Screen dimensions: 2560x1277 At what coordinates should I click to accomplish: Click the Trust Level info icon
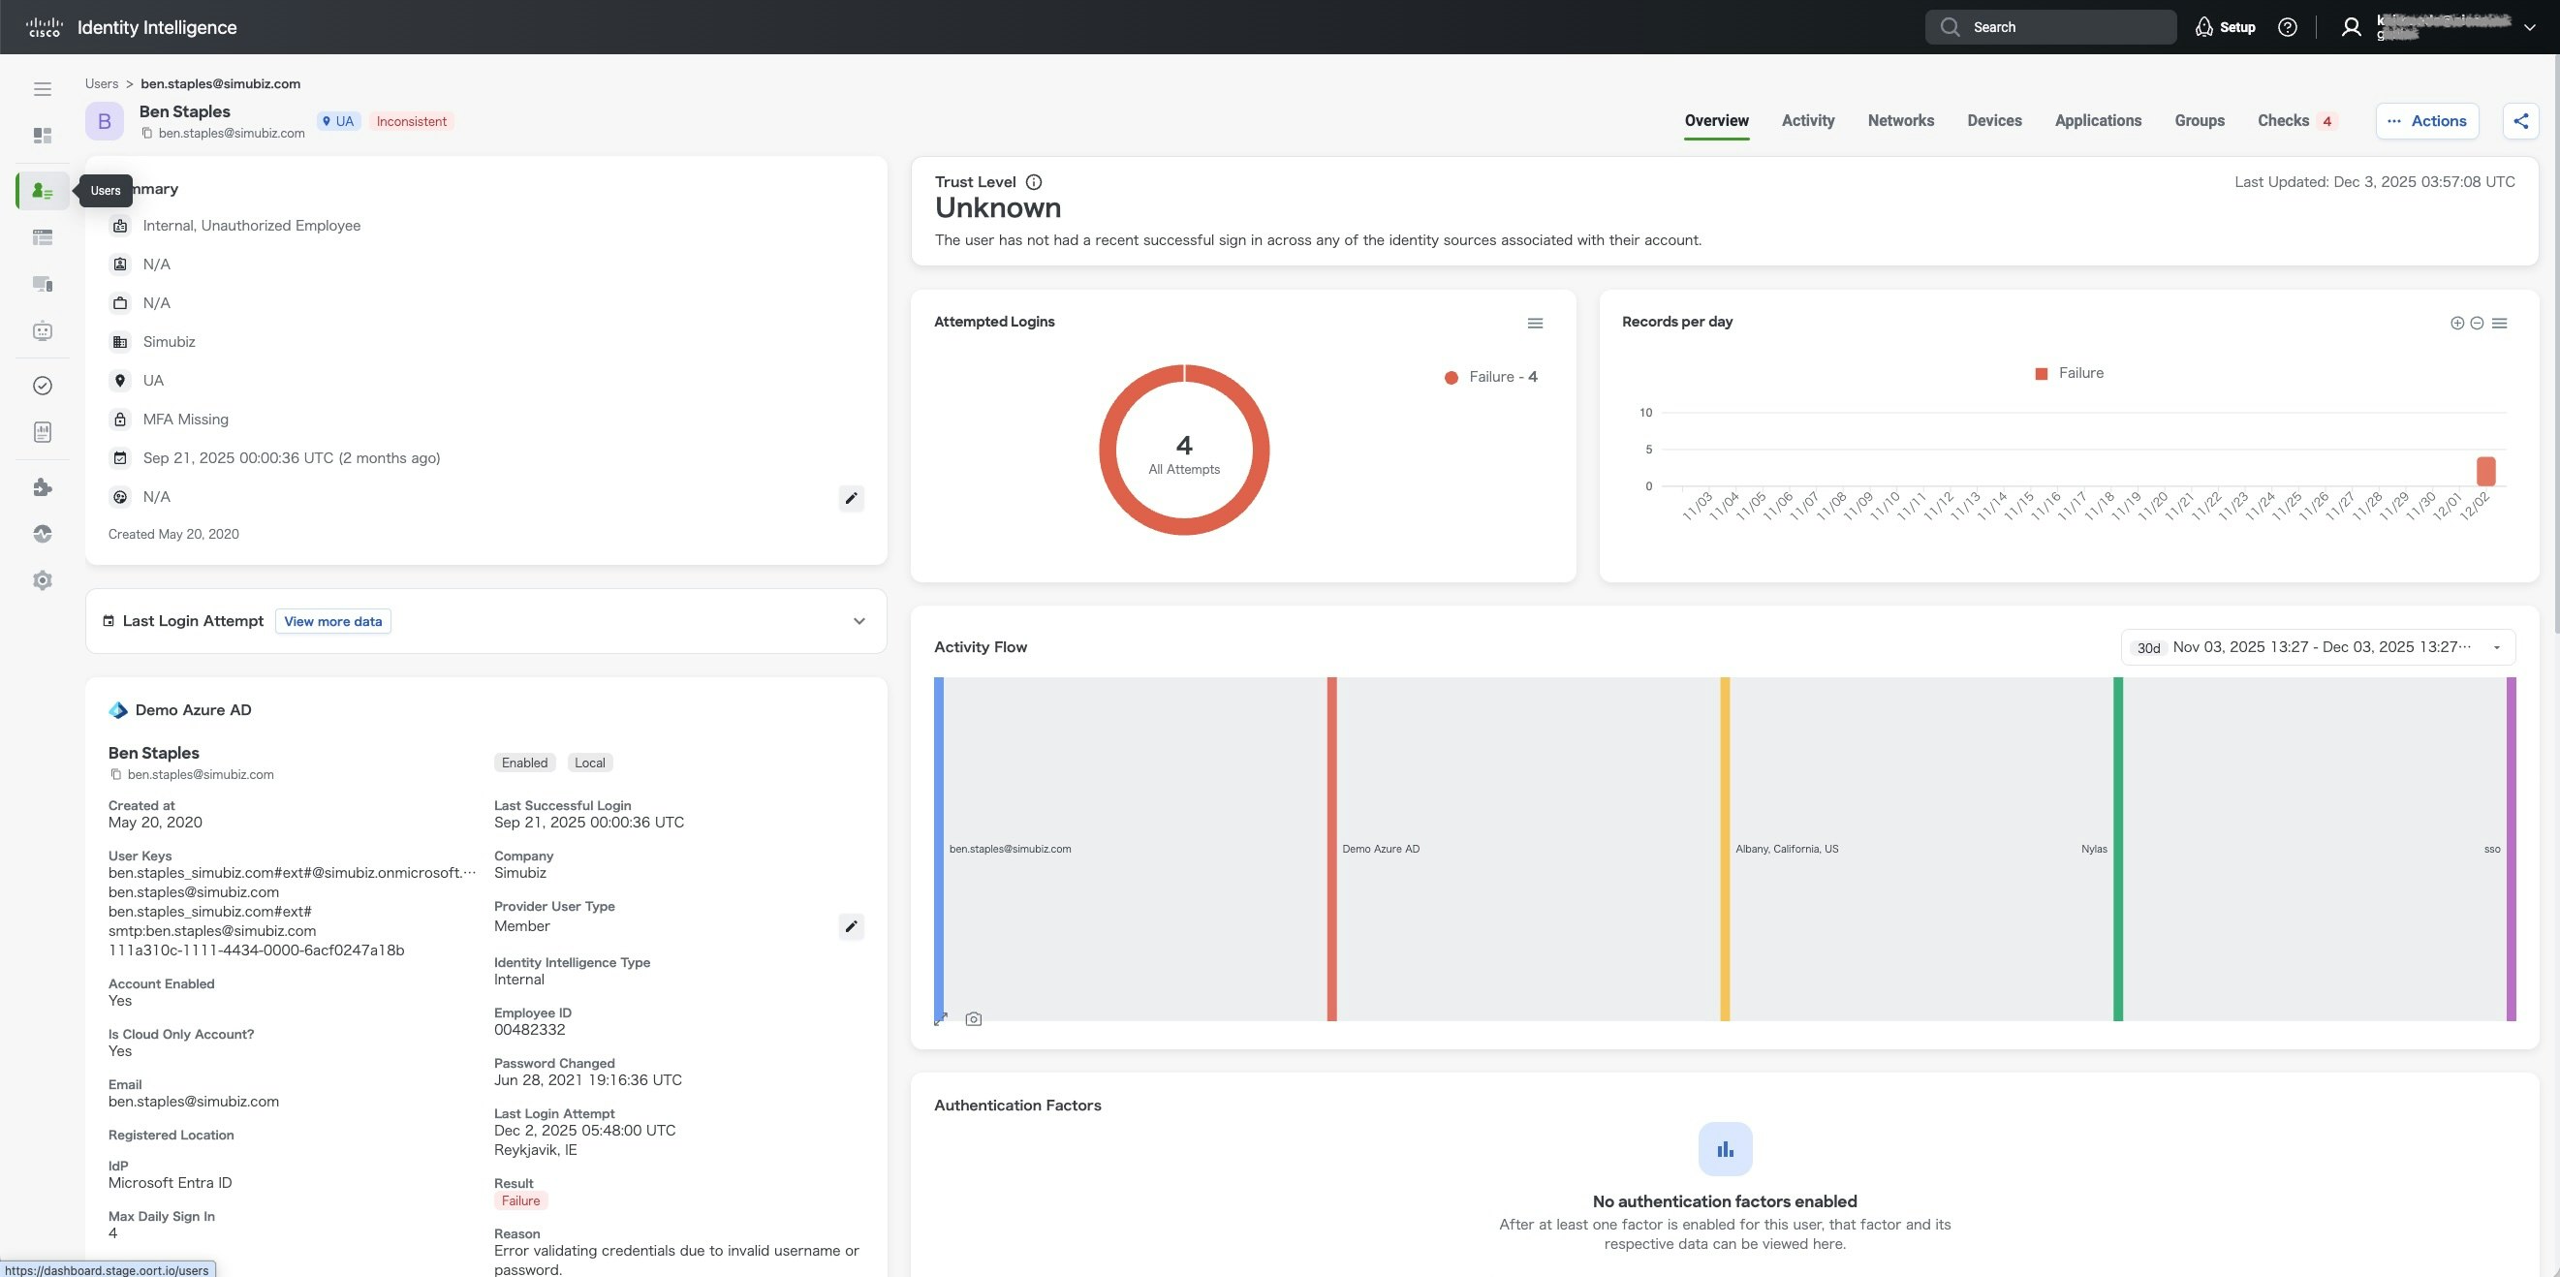(x=1034, y=182)
